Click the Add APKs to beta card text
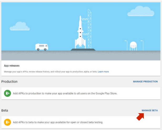The height and width of the screenshot is (130, 162). [58, 122]
